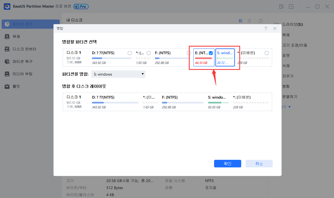Cancel the merge dialog with 취소
334x198 pixels.
point(259,163)
